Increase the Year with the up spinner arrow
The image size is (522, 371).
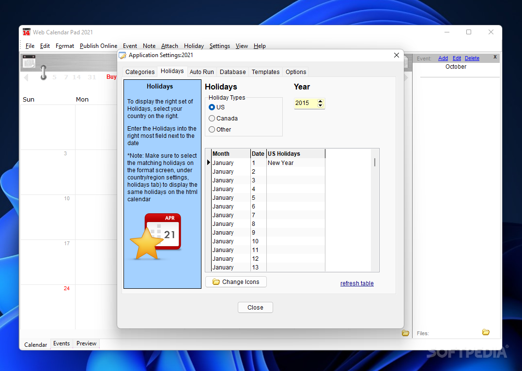click(x=320, y=101)
